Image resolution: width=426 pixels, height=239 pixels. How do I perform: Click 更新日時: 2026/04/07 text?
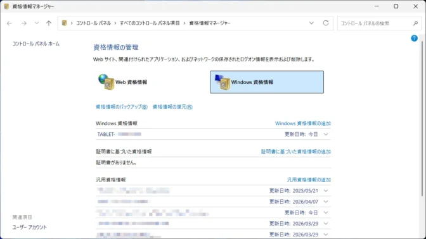(x=294, y=202)
